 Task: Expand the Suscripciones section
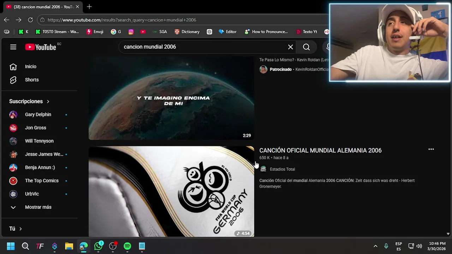tap(29, 102)
